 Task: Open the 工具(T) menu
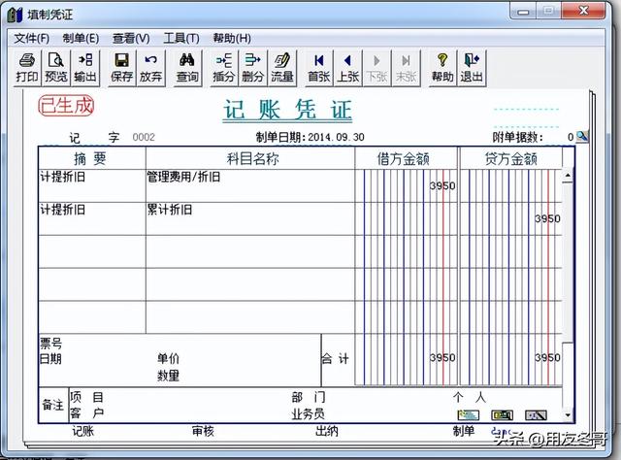[x=181, y=39]
